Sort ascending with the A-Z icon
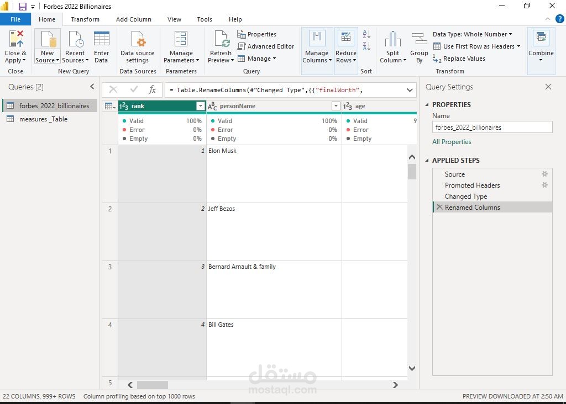Image resolution: width=566 pixels, height=404 pixels. point(366,34)
